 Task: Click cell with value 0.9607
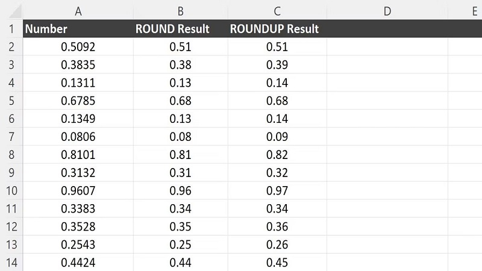[78, 191]
